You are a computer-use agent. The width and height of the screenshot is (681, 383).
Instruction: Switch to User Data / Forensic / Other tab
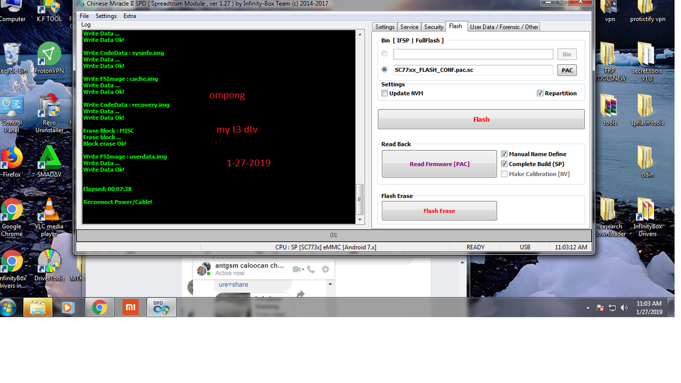[x=503, y=26]
